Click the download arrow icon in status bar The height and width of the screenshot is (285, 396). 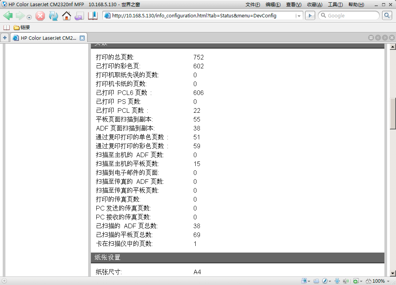(x=337, y=281)
